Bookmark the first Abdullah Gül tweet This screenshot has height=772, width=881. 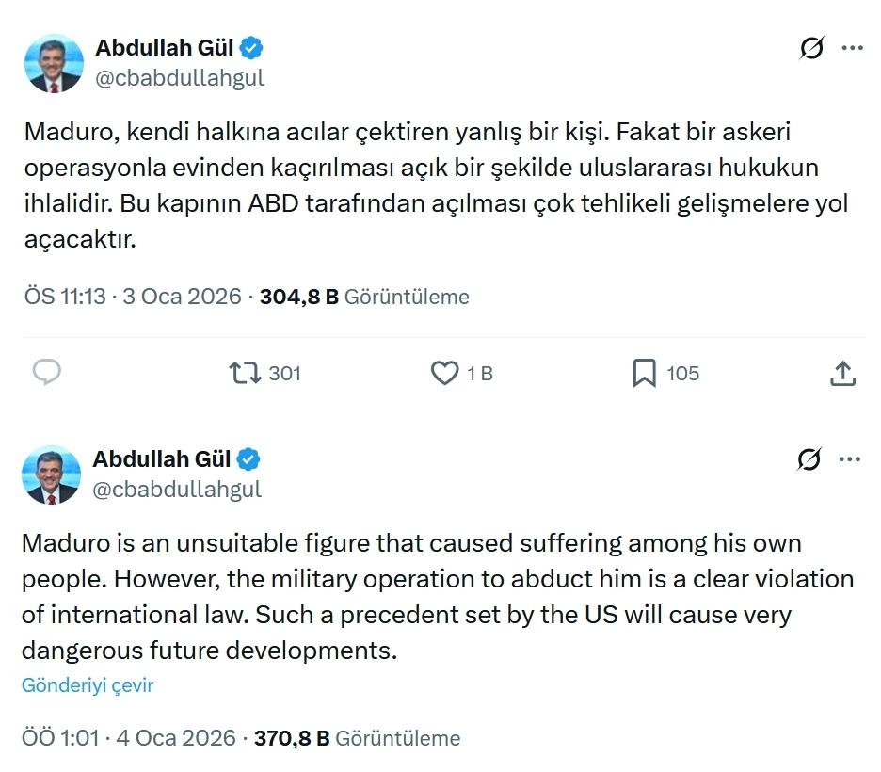(644, 373)
